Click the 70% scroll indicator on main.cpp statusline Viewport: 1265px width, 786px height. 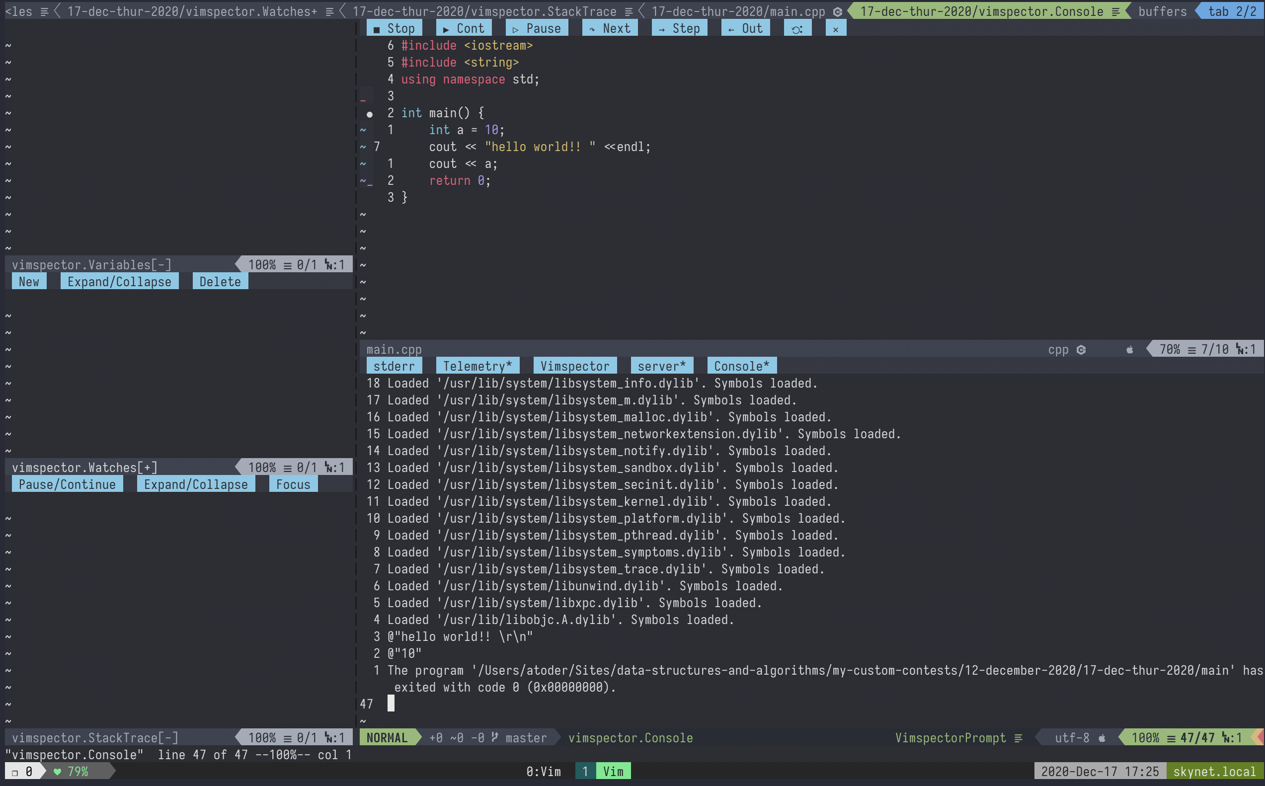coord(1170,349)
